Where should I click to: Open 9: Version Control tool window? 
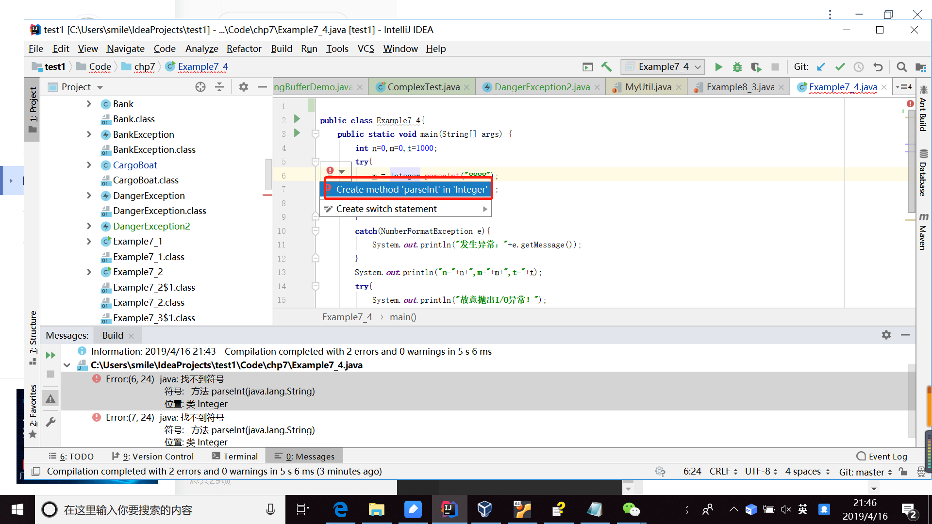153,456
